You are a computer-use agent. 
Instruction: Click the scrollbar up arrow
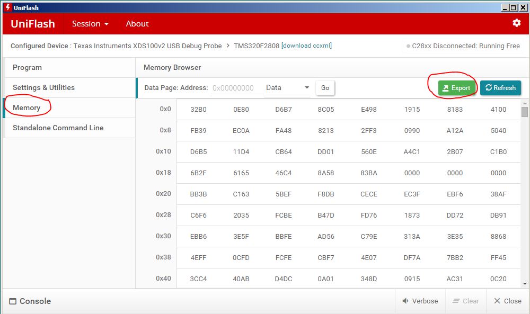coord(525,103)
